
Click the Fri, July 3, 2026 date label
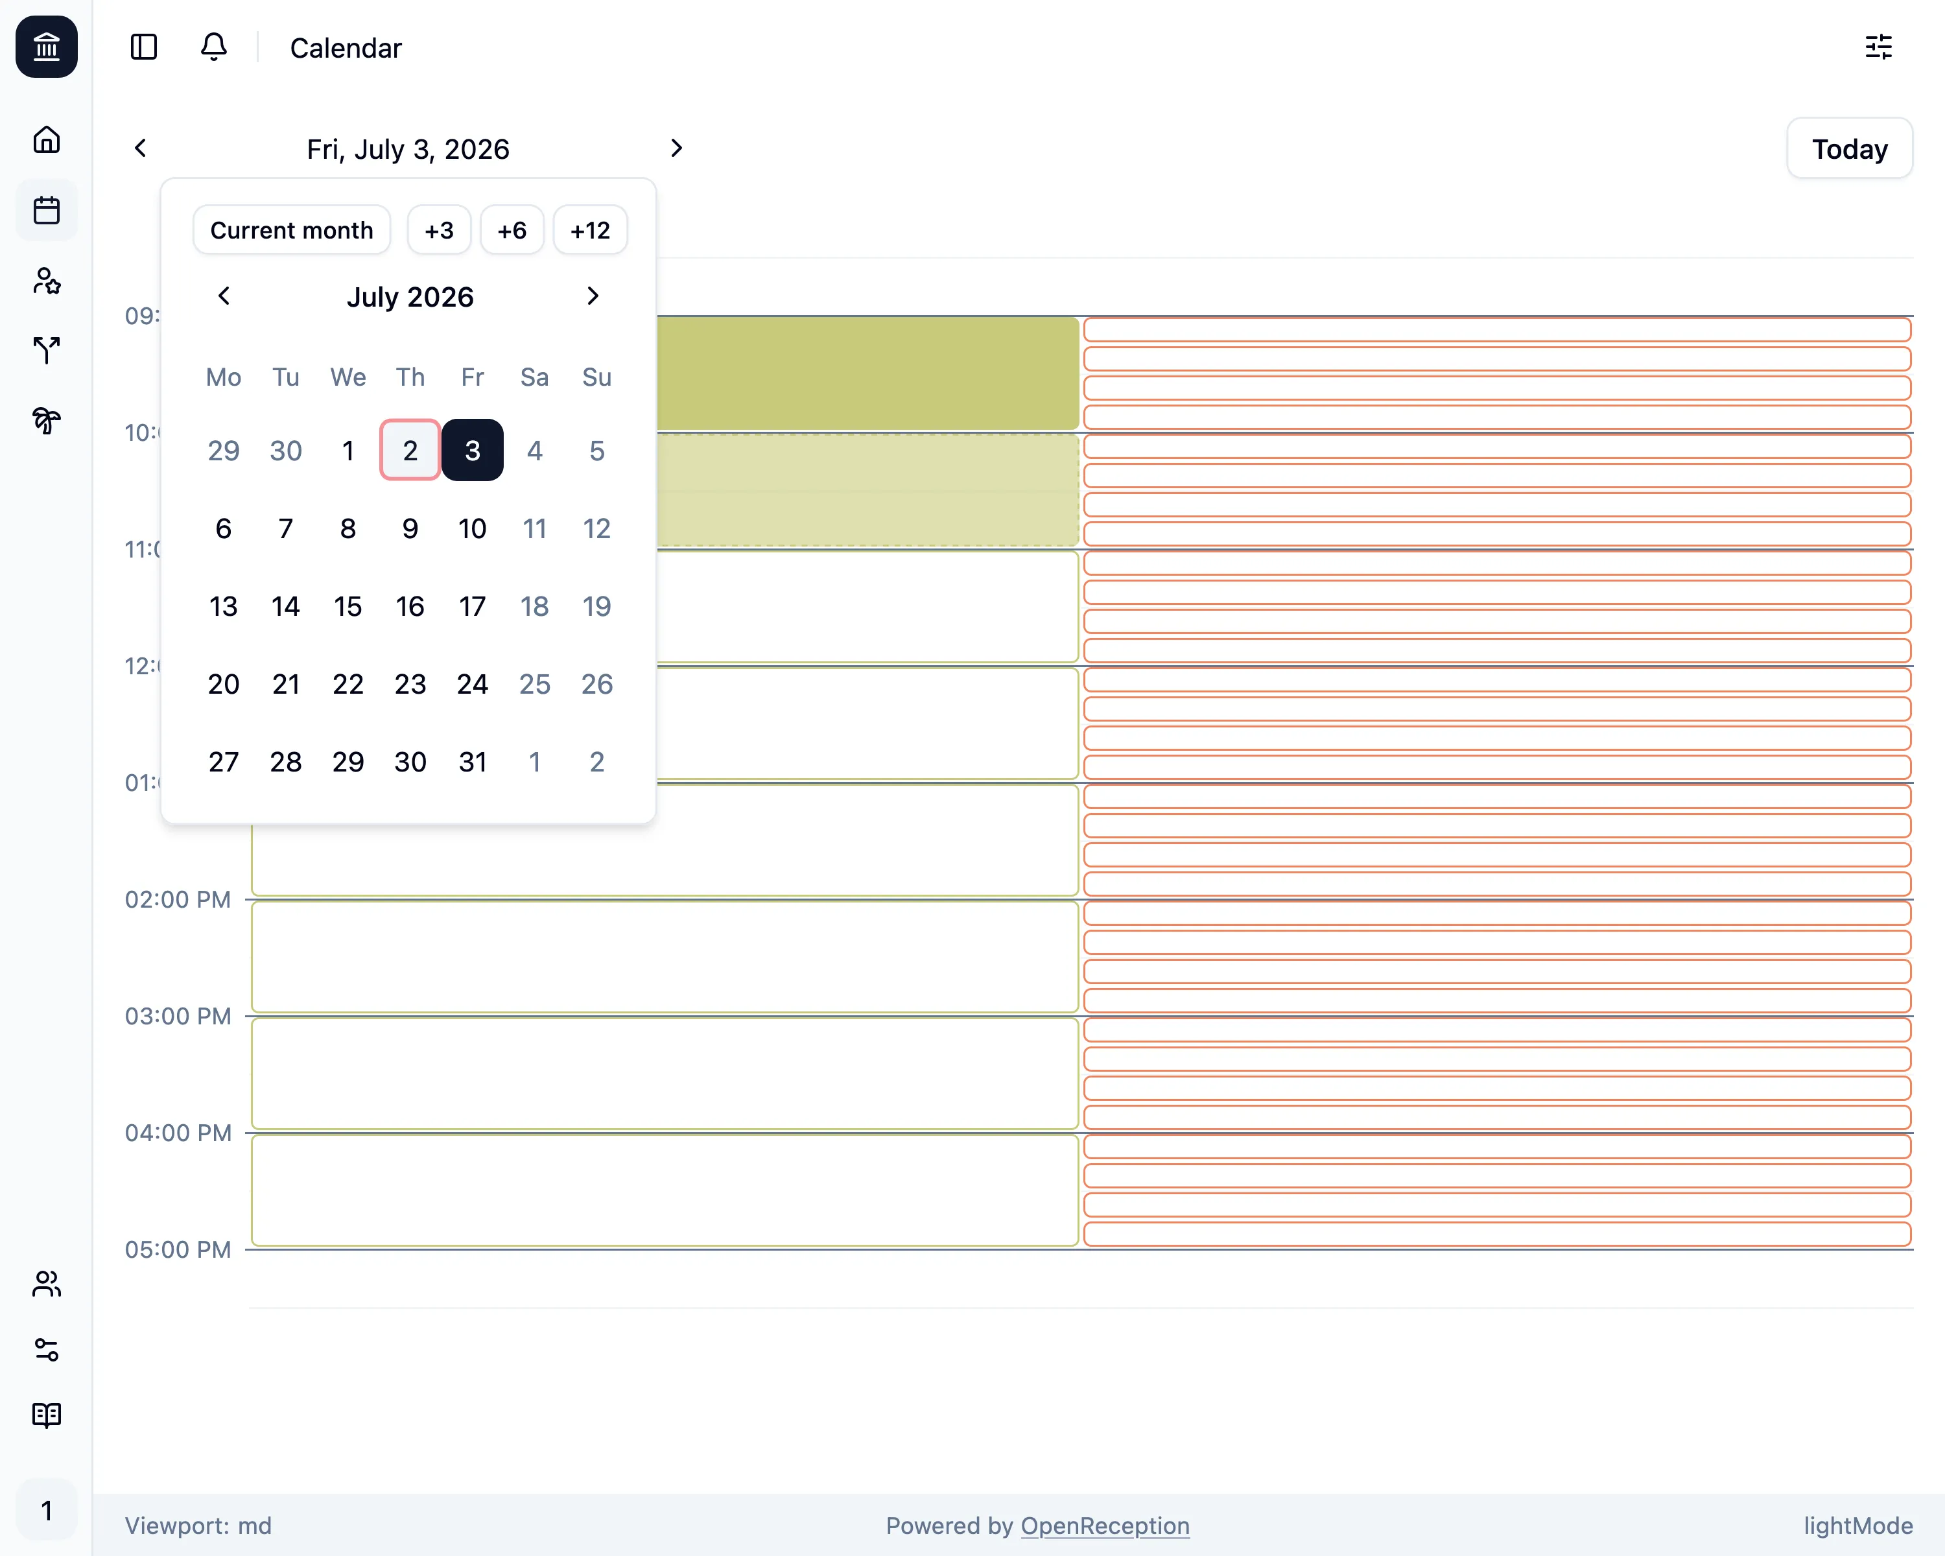coord(408,149)
